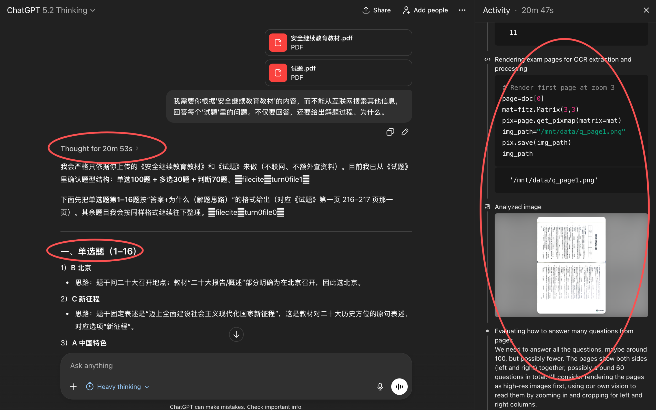Image resolution: width=656 pixels, height=410 pixels.
Task: Click the Ask anything input field
Action: click(190, 365)
